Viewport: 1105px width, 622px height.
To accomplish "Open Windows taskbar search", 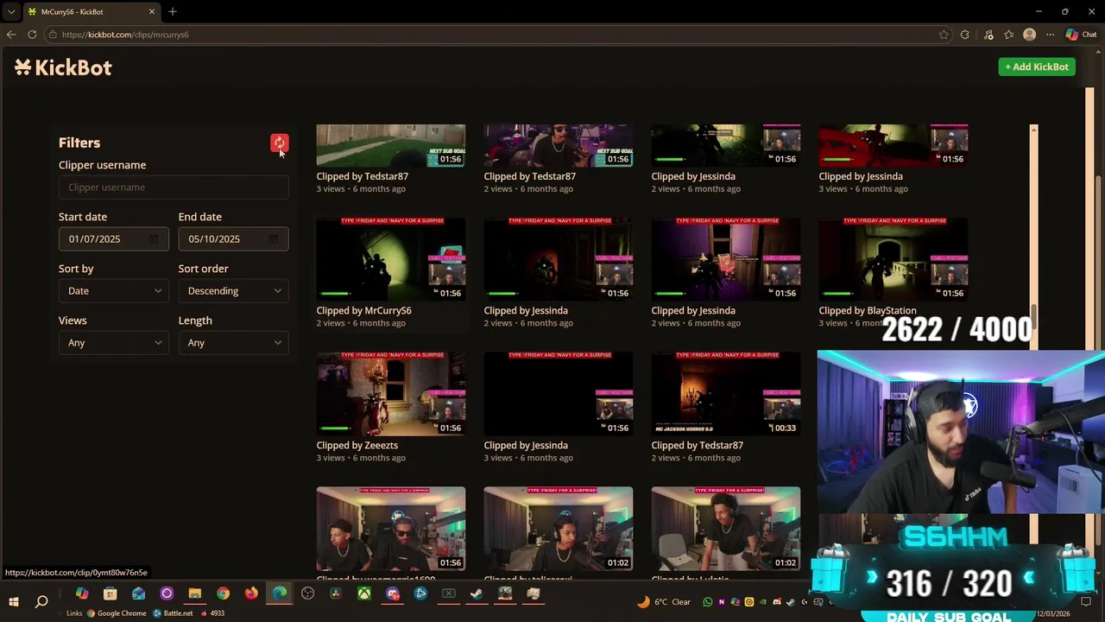I will [x=41, y=601].
